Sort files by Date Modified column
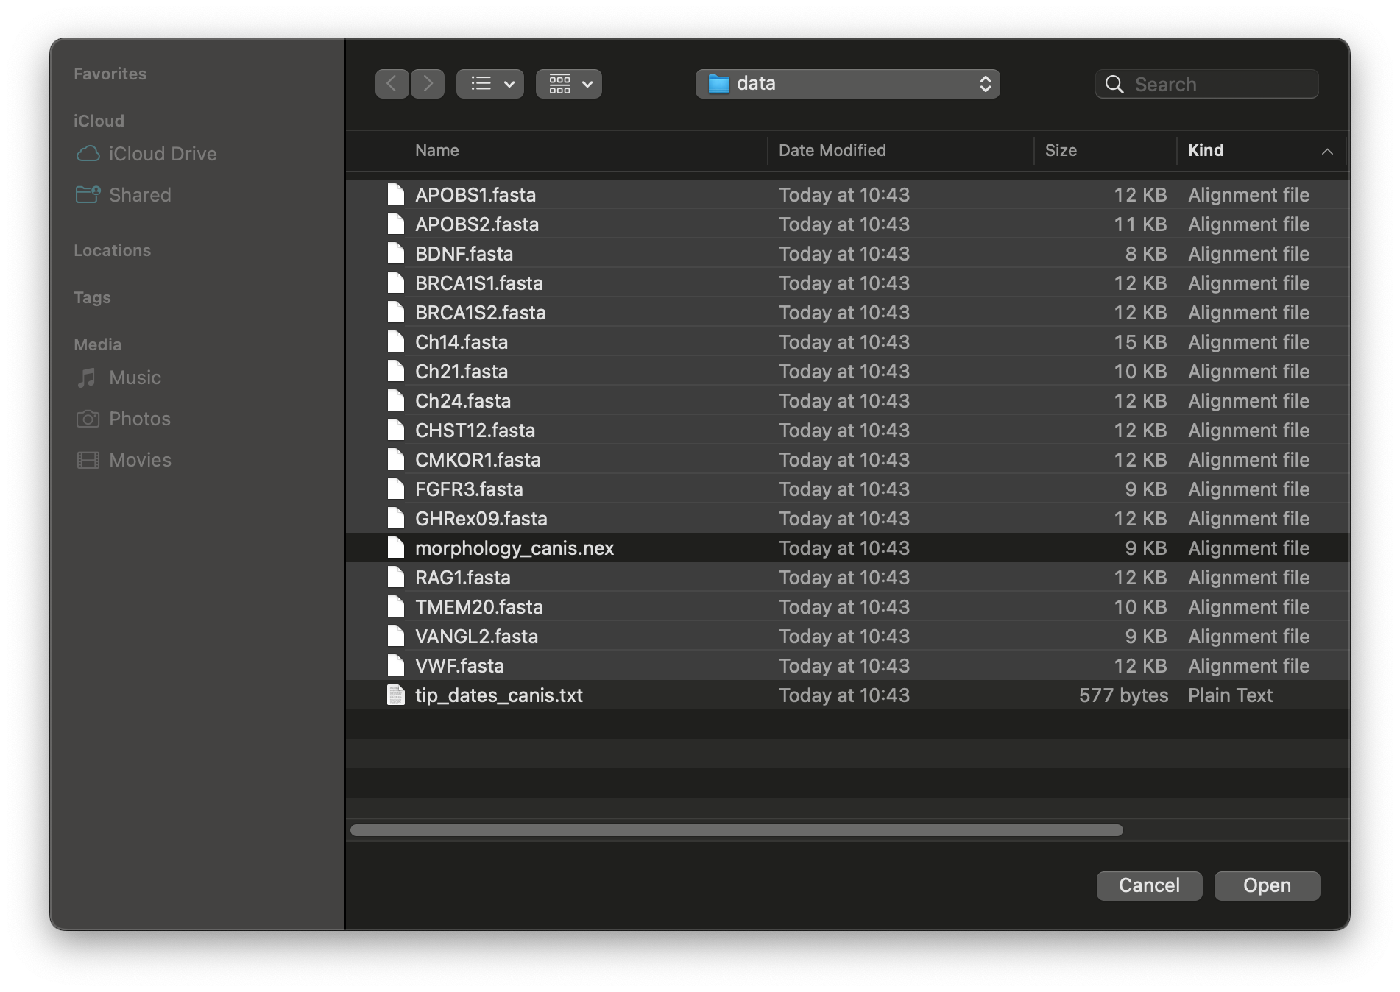1400x992 pixels. tap(832, 150)
